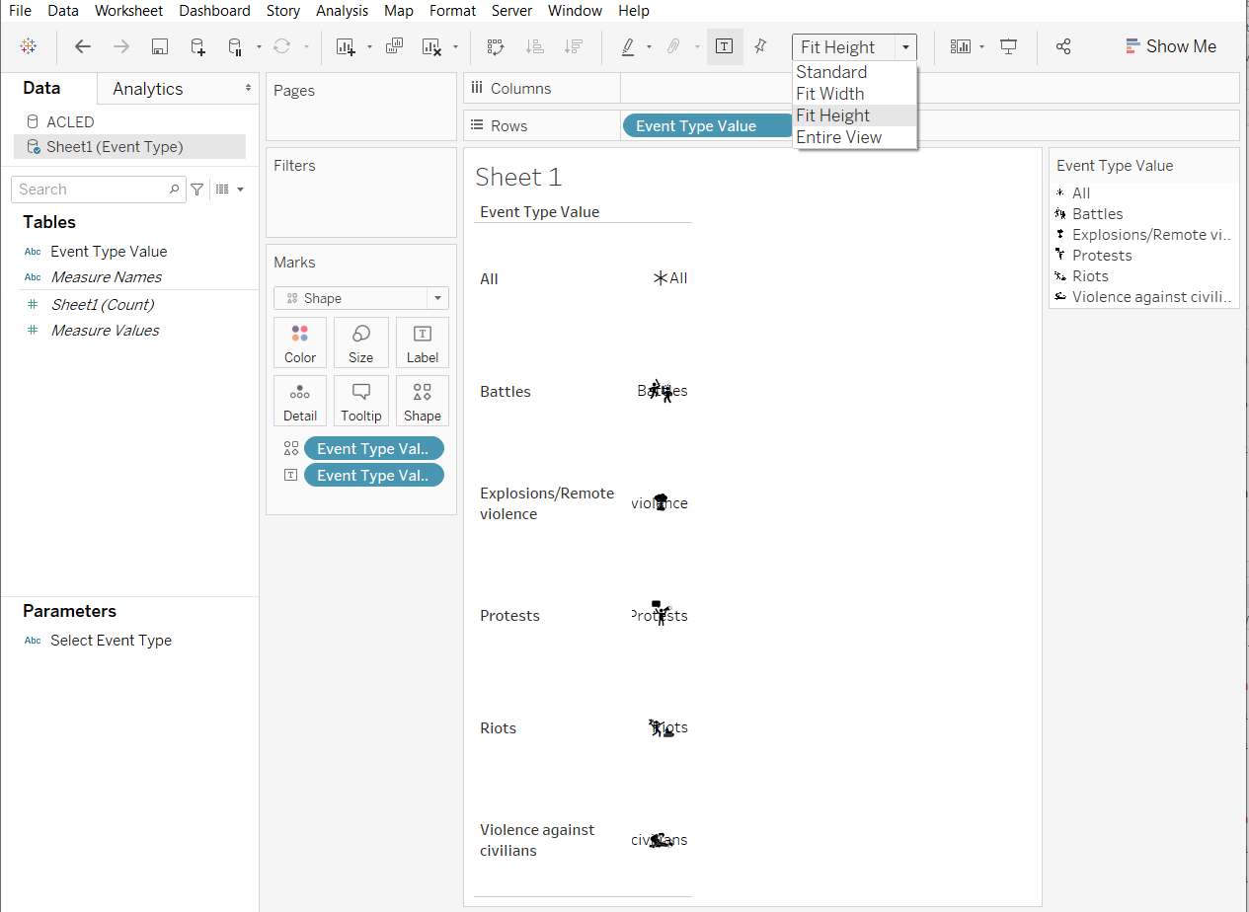Select the ACLED data source
The width and height of the screenshot is (1249, 912).
pyautogui.click(x=70, y=121)
